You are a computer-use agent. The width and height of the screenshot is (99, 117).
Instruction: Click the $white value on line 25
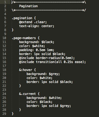pos(54,98)
